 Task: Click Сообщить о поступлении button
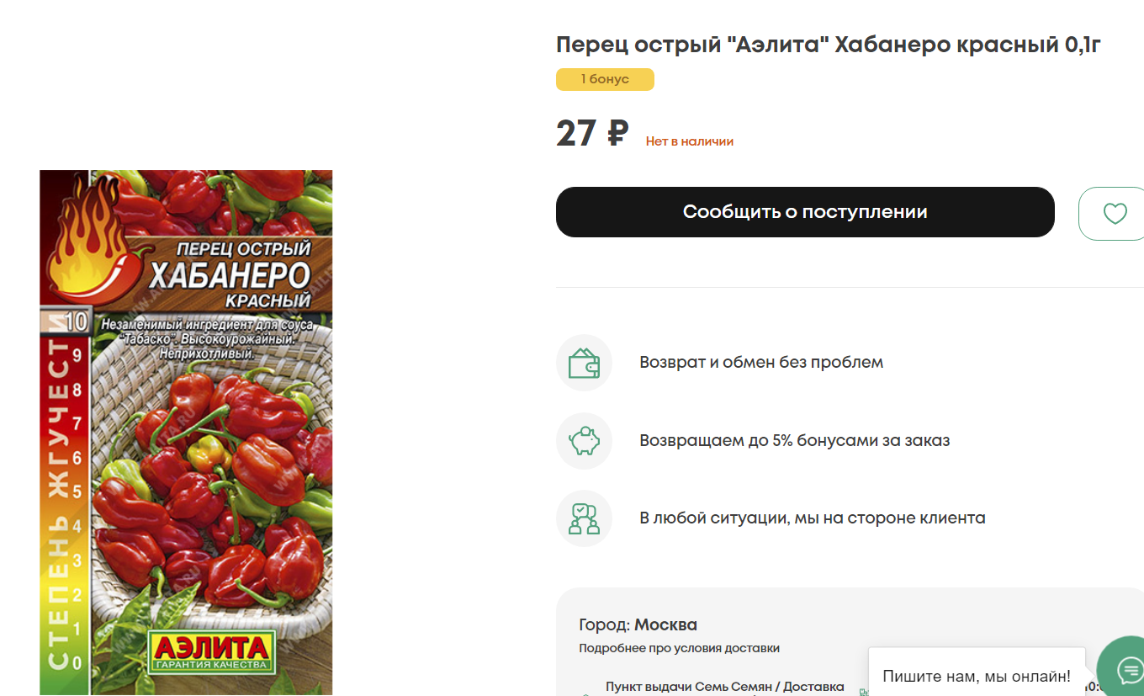pyautogui.click(x=805, y=212)
